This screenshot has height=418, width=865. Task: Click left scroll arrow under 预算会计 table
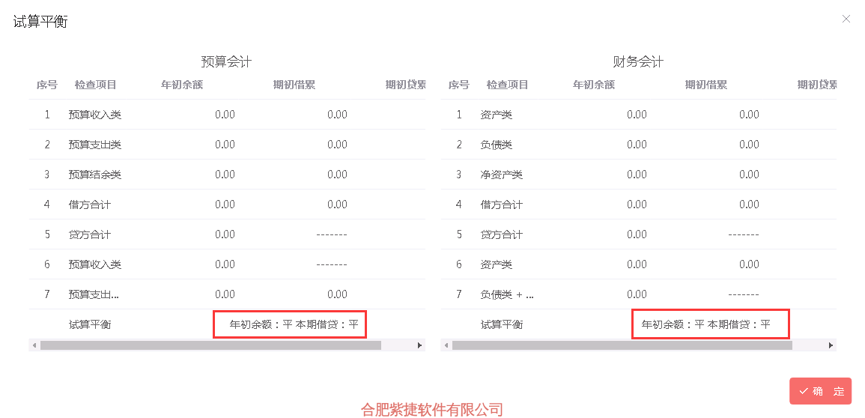34,345
